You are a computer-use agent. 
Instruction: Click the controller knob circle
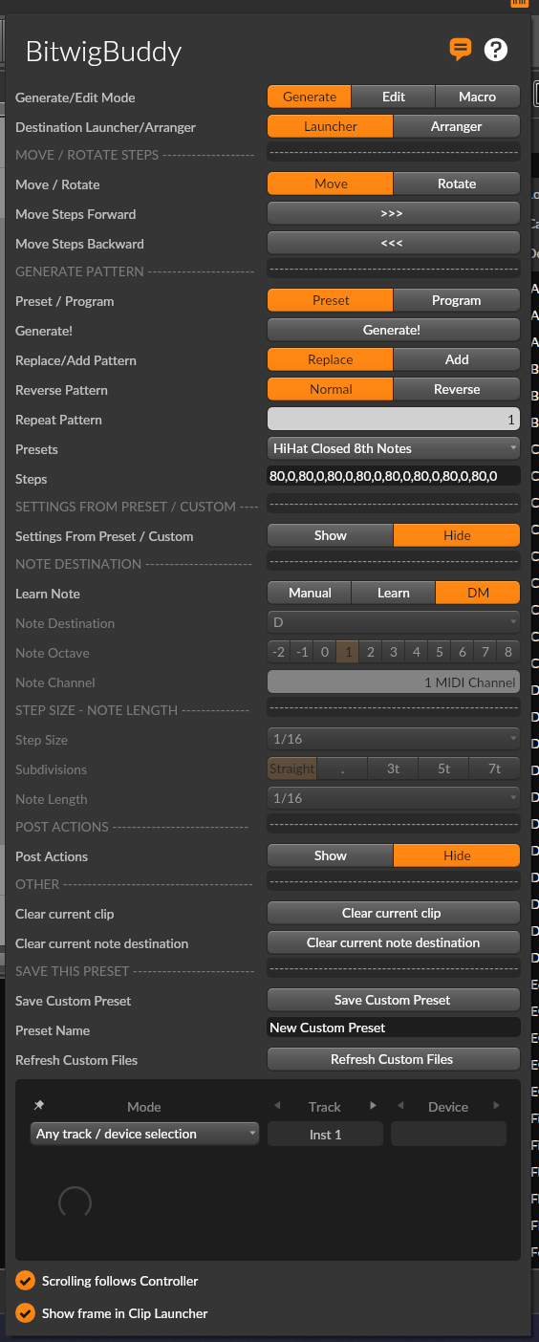(75, 1202)
